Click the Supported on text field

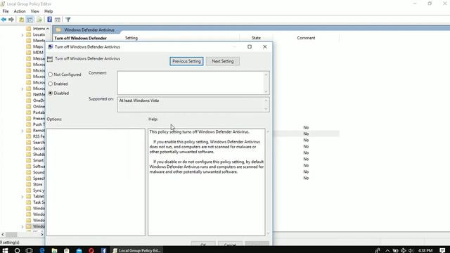point(191,105)
